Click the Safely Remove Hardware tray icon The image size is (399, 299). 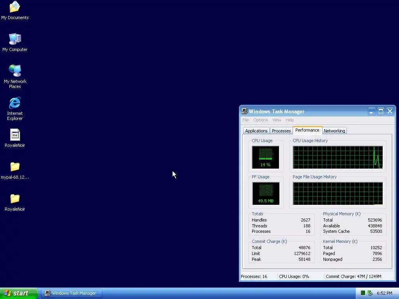coord(370,293)
